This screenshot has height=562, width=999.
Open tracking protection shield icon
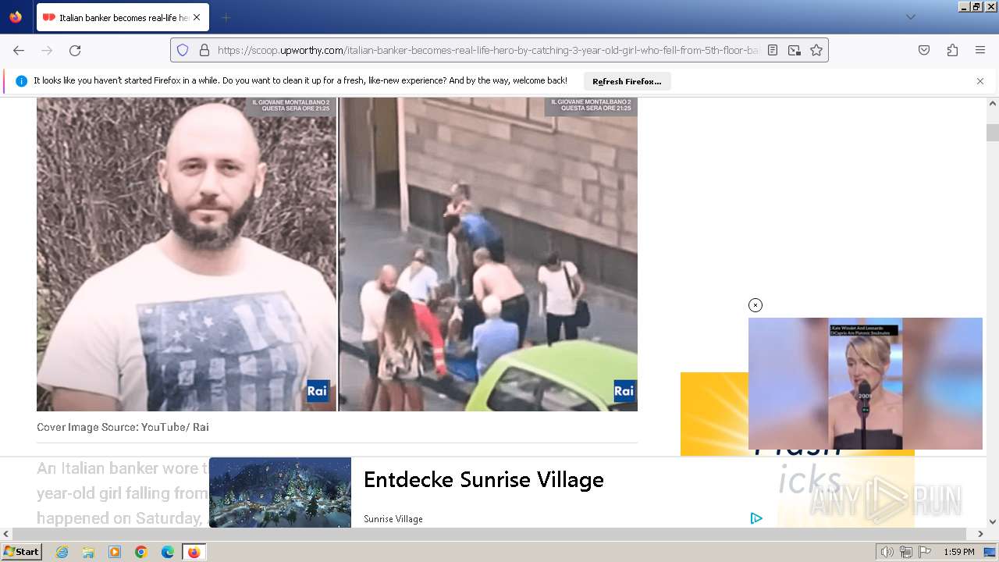pyautogui.click(x=183, y=50)
